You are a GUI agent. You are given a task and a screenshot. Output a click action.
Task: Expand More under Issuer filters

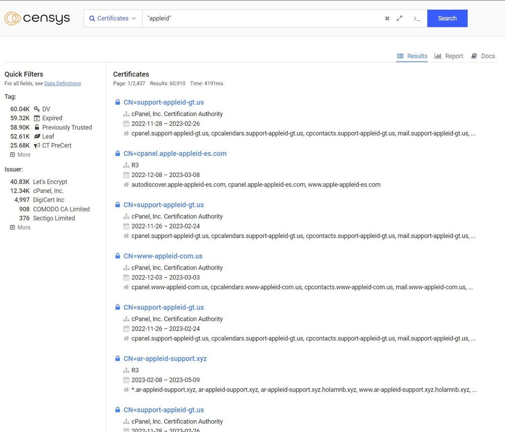click(20, 227)
